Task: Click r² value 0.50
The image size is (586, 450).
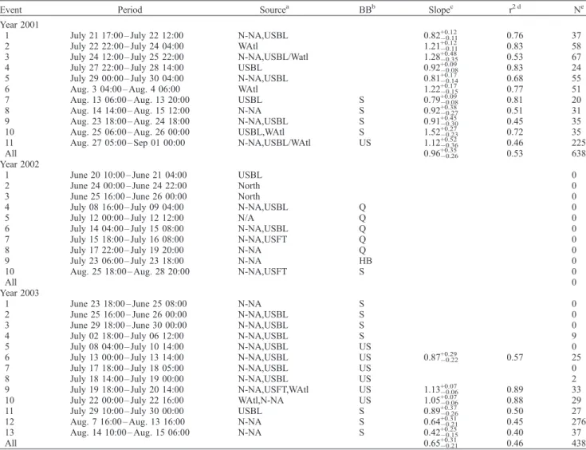Action: [515, 411]
